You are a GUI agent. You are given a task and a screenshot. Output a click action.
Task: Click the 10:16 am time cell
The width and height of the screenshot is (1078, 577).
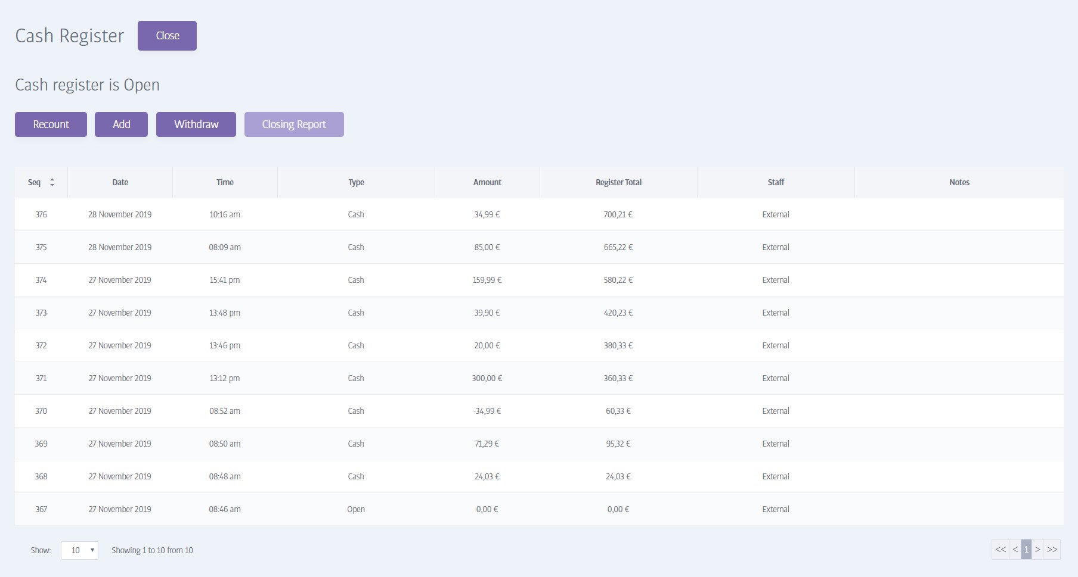225,214
